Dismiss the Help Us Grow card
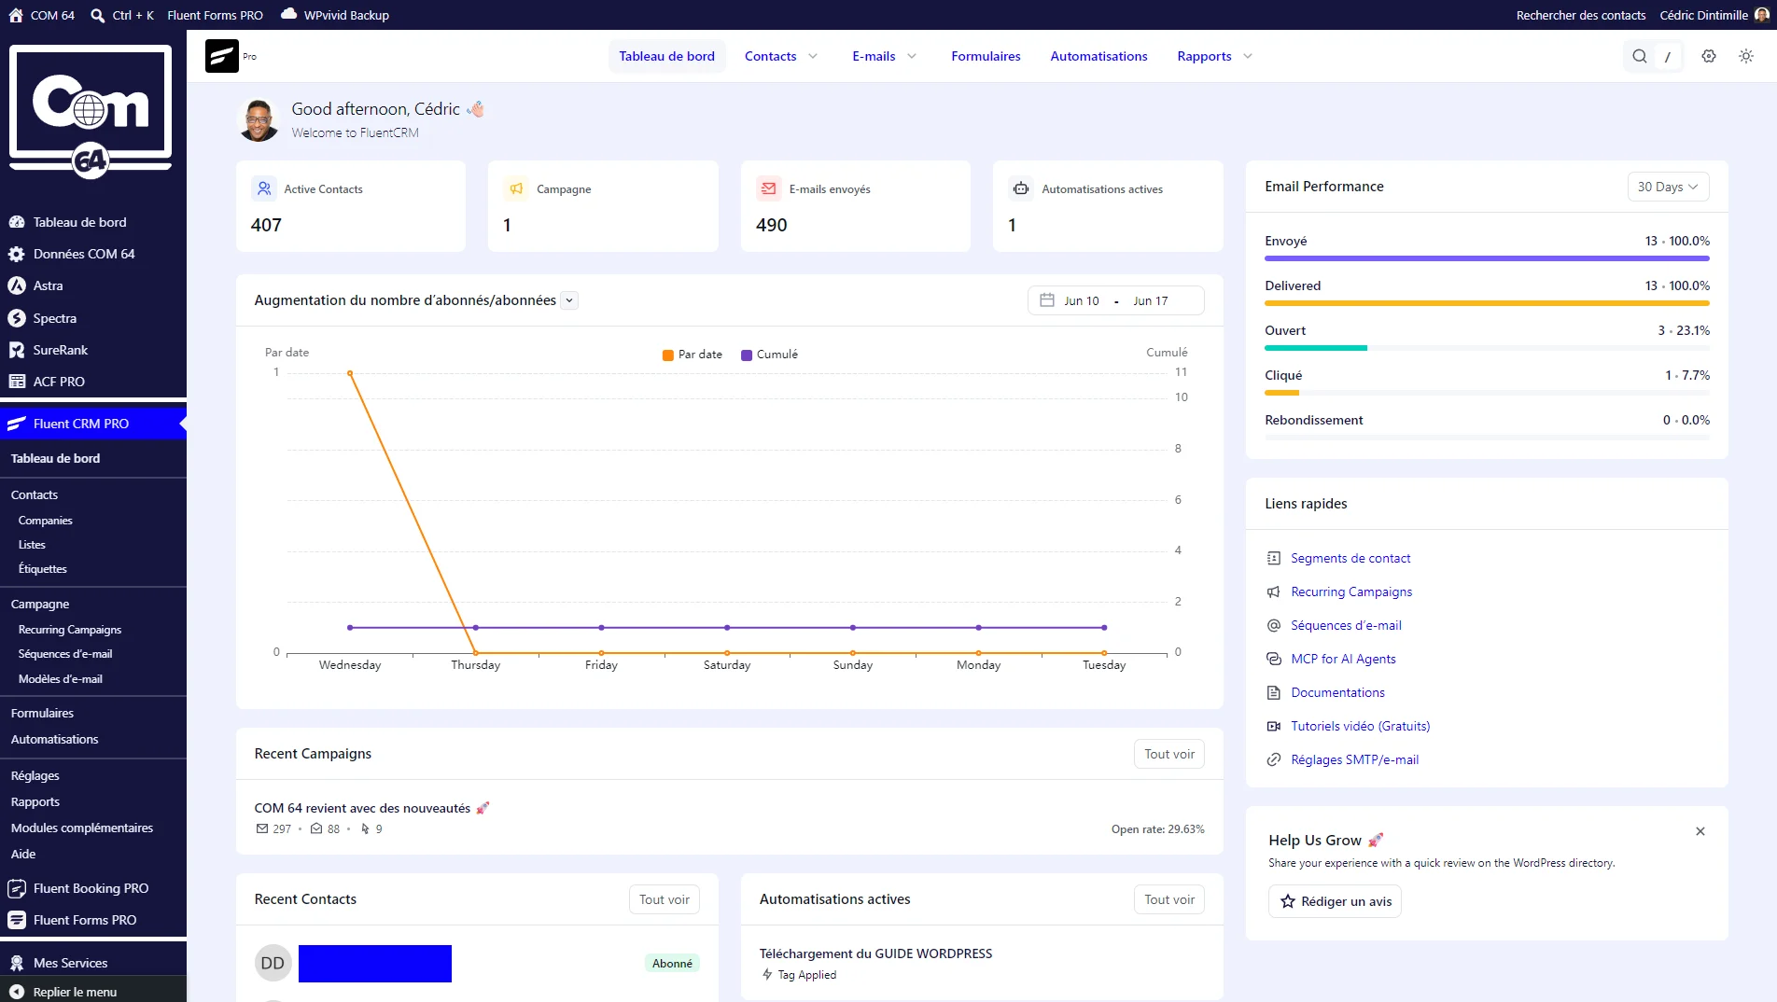 click(x=1700, y=831)
